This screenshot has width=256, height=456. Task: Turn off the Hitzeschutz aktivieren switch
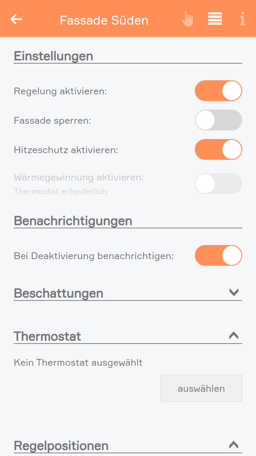coord(218,149)
